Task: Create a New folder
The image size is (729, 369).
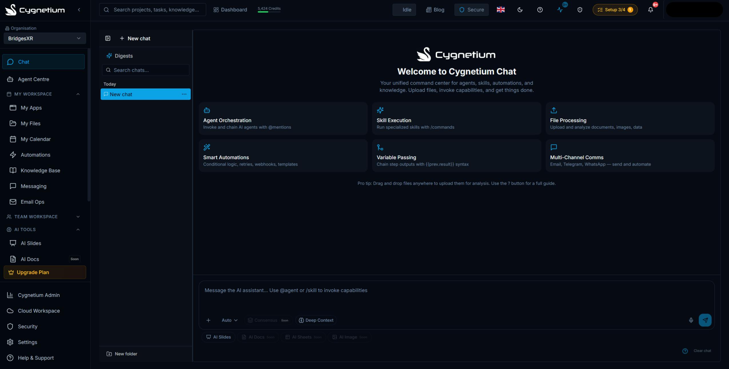Action: (122, 354)
